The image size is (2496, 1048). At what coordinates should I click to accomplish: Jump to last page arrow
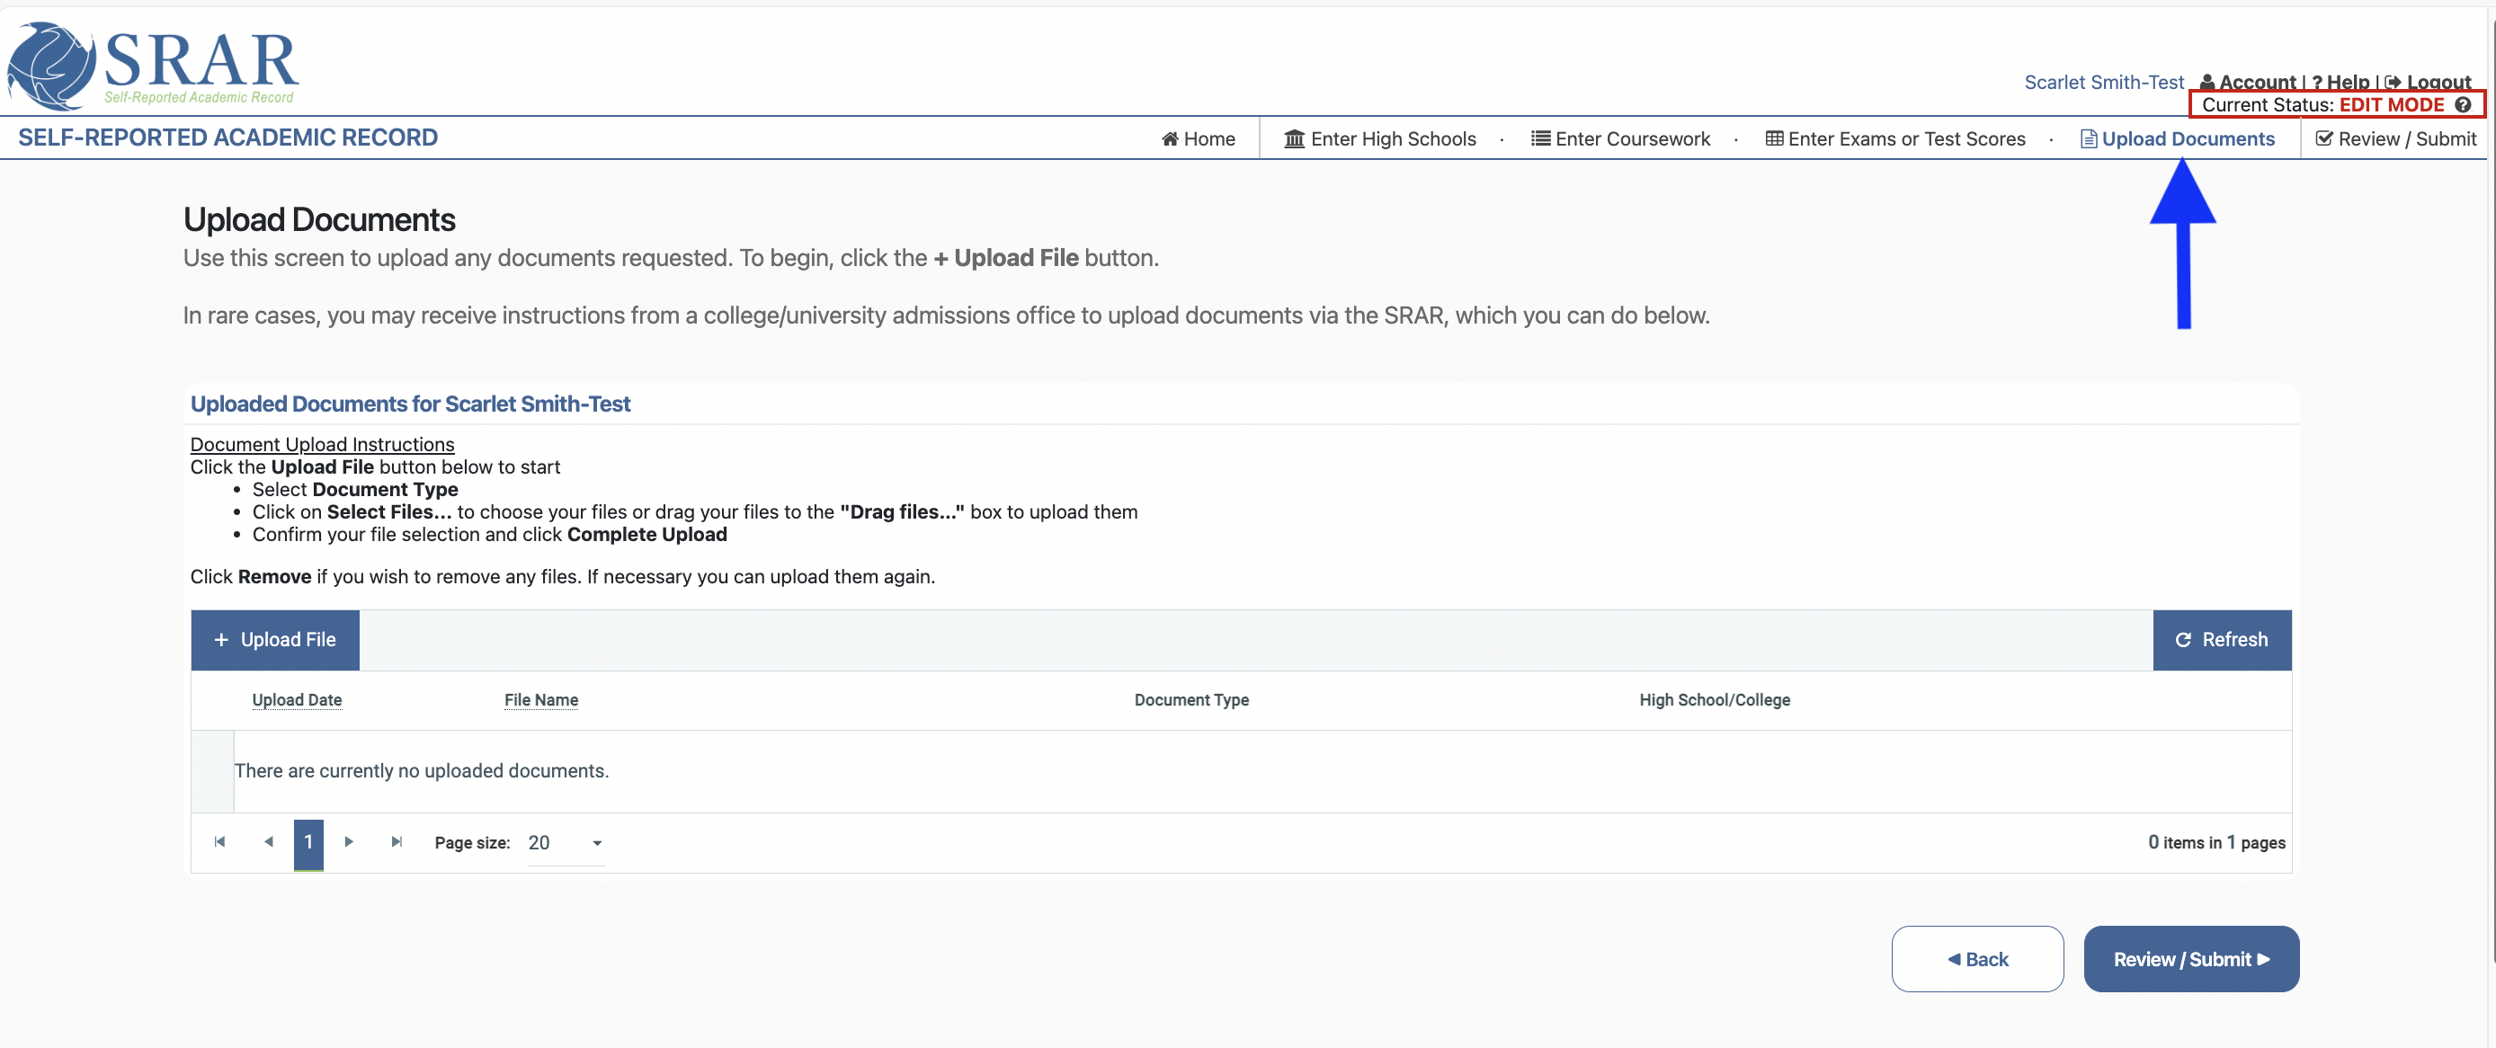397,841
